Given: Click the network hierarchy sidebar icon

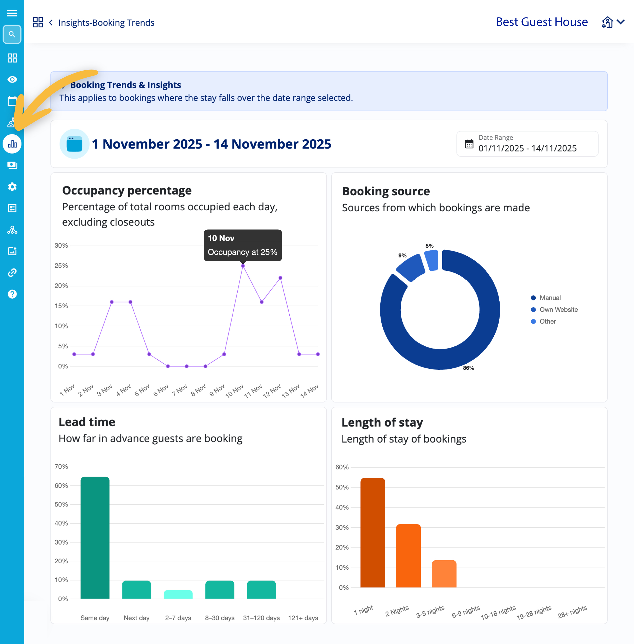Looking at the screenshot, I should pyautogui.click(x=12, y=230).
